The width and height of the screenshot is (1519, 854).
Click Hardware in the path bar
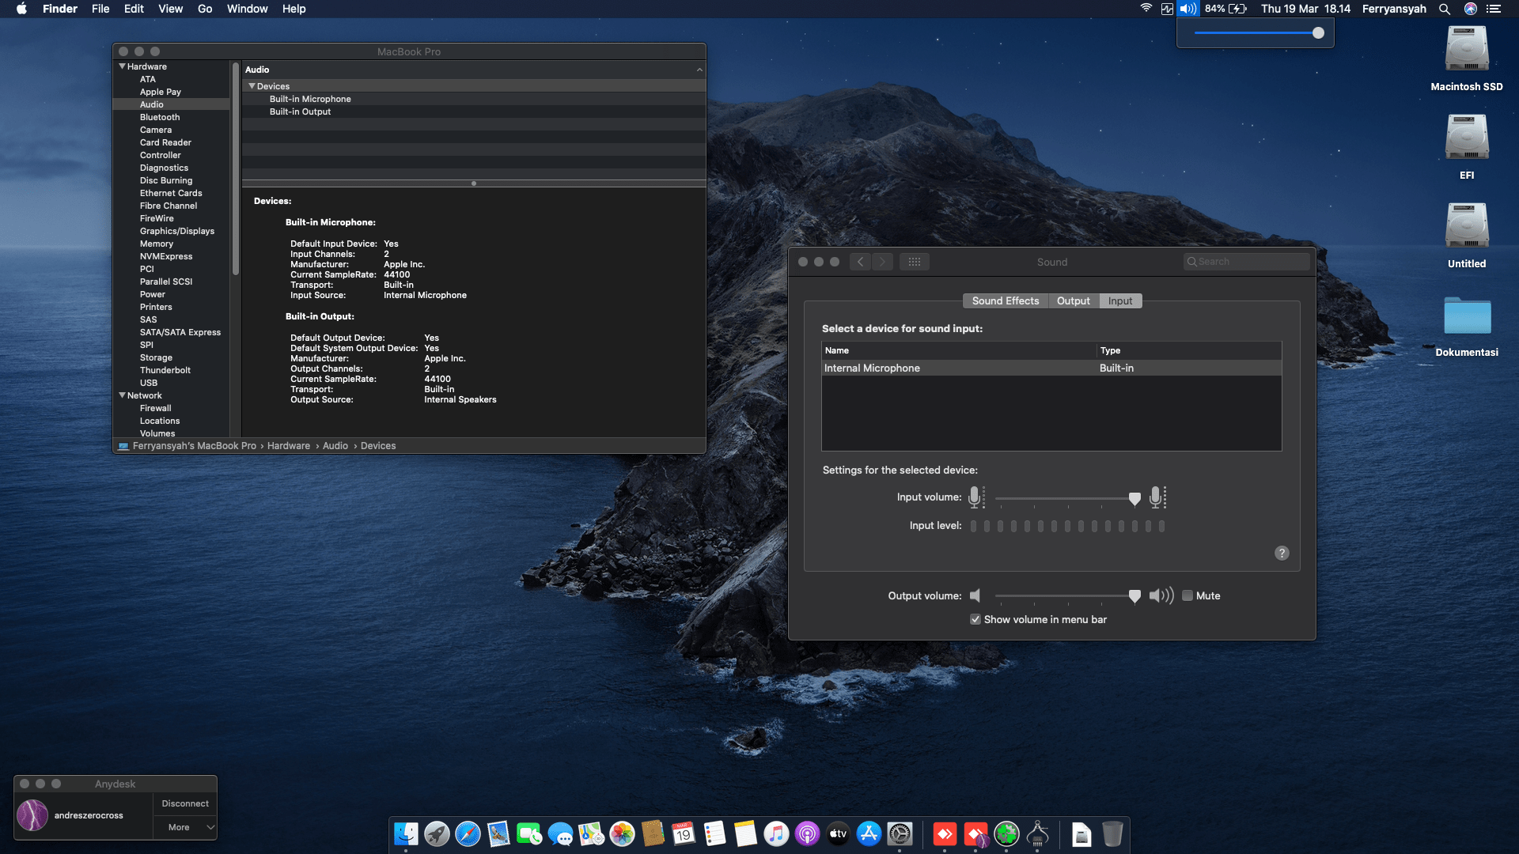(289, 446)
